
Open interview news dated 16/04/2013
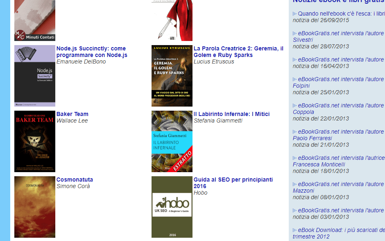click(341, 60)
